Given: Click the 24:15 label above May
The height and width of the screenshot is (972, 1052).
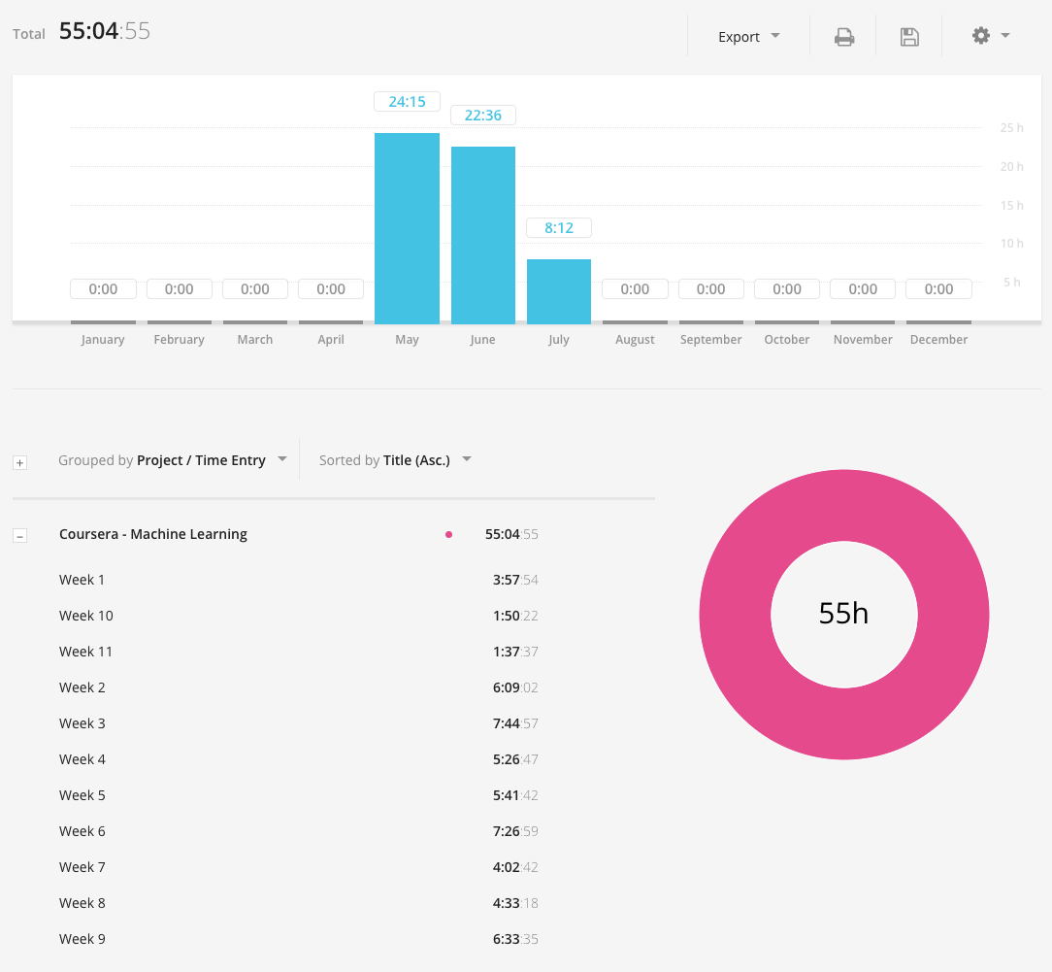Looking at the screenshot, I should (407, 101).
